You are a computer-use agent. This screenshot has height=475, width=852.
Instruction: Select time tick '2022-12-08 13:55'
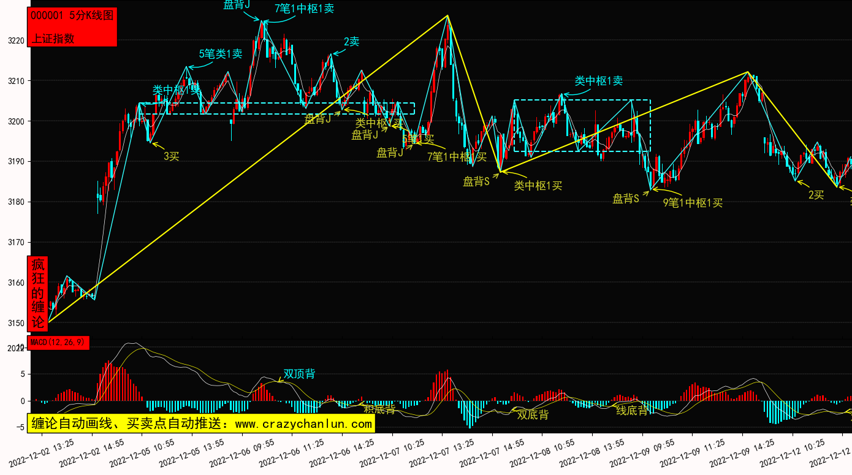point(592,452)
